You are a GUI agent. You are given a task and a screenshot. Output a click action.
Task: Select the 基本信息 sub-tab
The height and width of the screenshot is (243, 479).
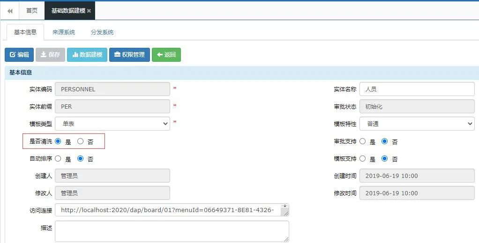coord(25,32)
